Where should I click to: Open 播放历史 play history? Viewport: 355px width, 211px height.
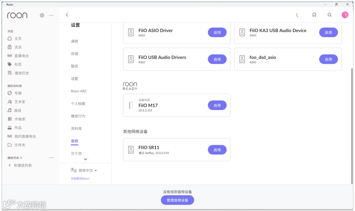pyautogui.click(x=18, y=73)
